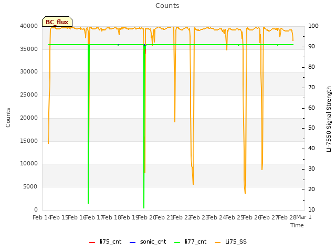This screenshot has height=252, width=336.
Task: Click the chart title Counts
Action: [167, 6]
